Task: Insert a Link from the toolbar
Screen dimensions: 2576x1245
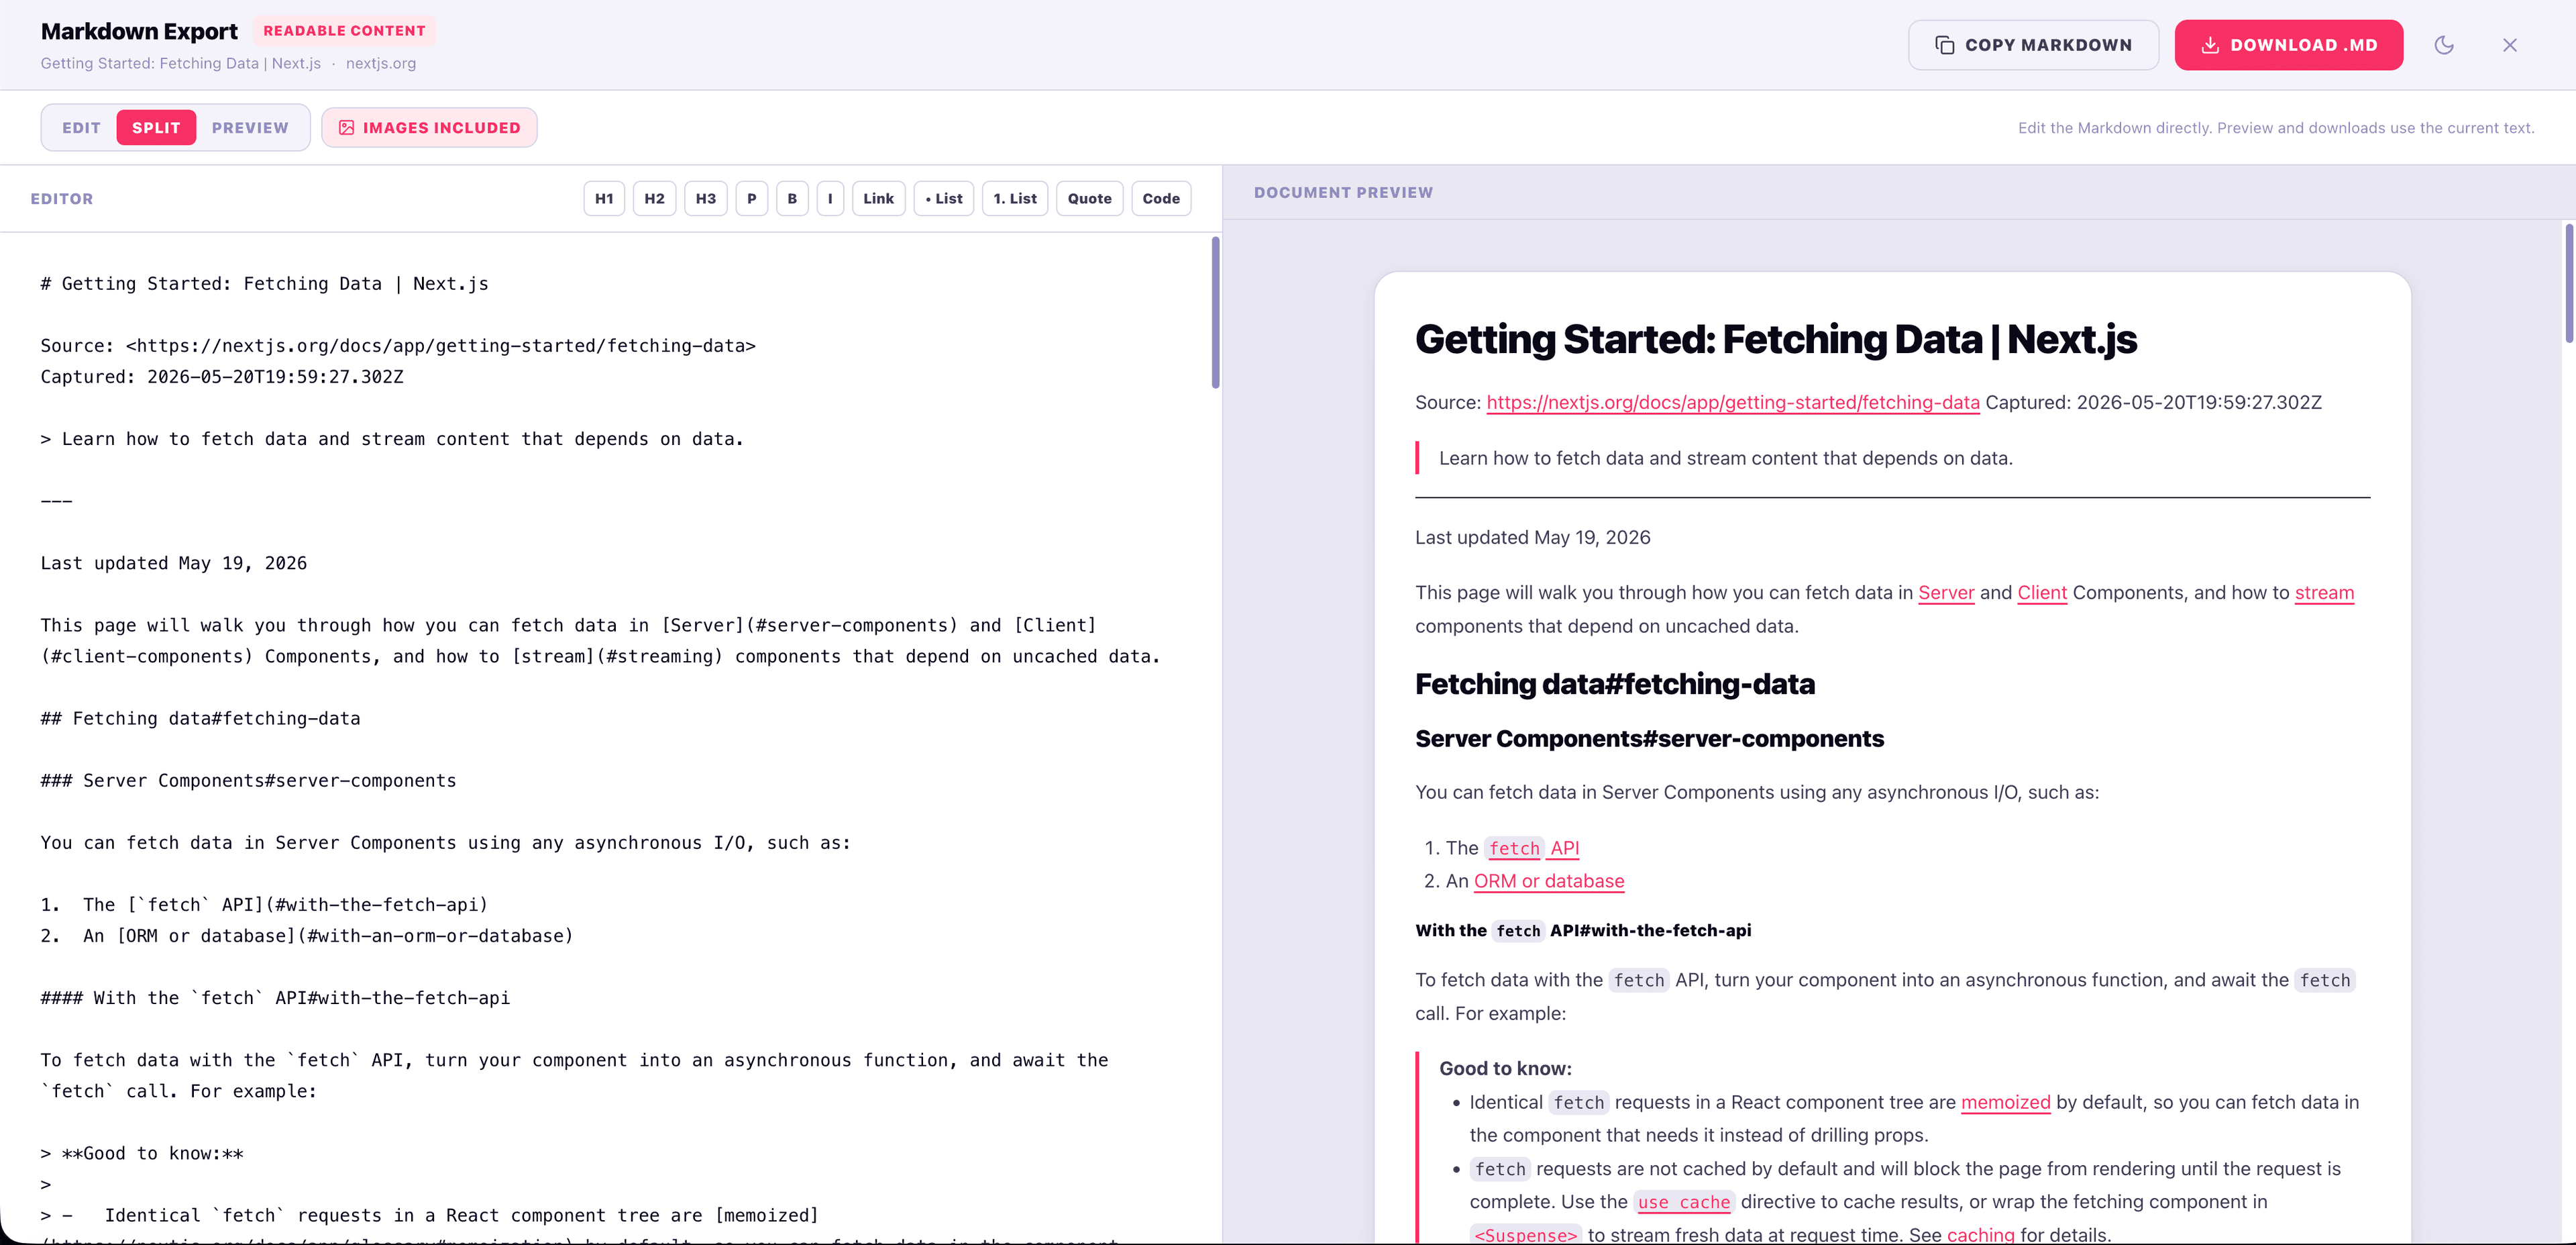Action: point(879,198)
